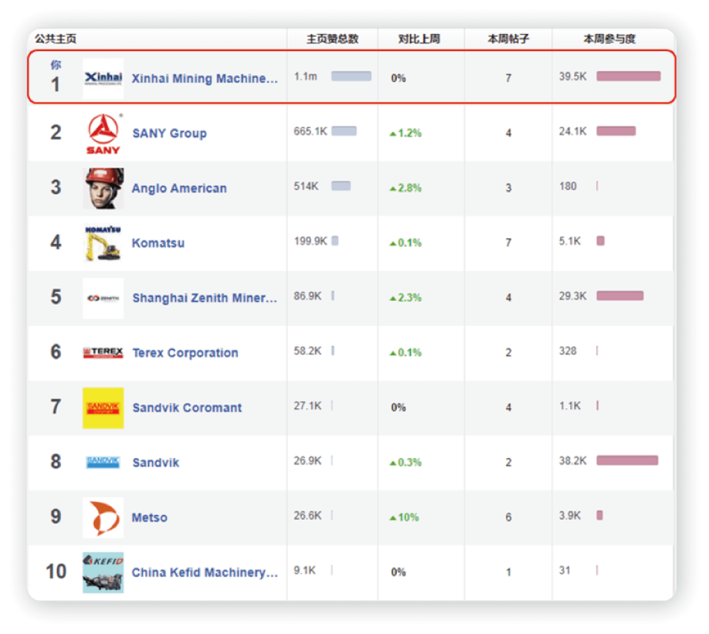Open the Metso page link
This screenshot has width=709, height=634.
(150, 517)
